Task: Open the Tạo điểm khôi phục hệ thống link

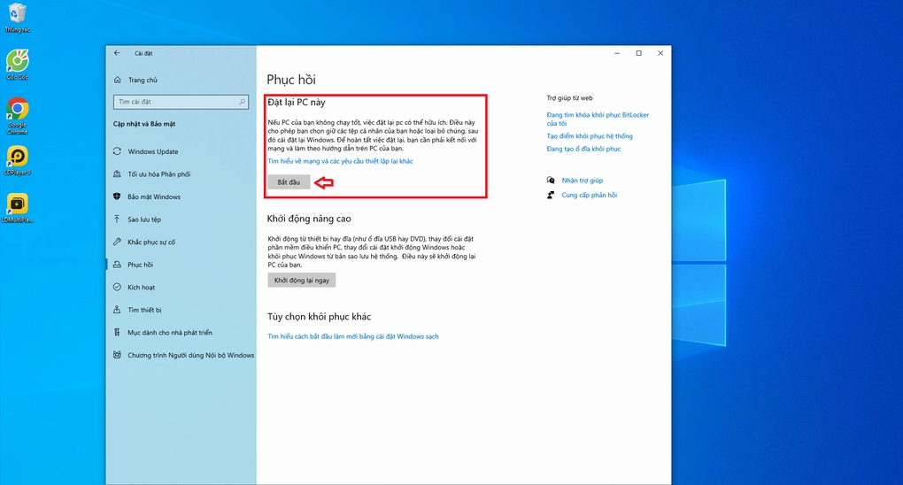Action: coord(590,136)
